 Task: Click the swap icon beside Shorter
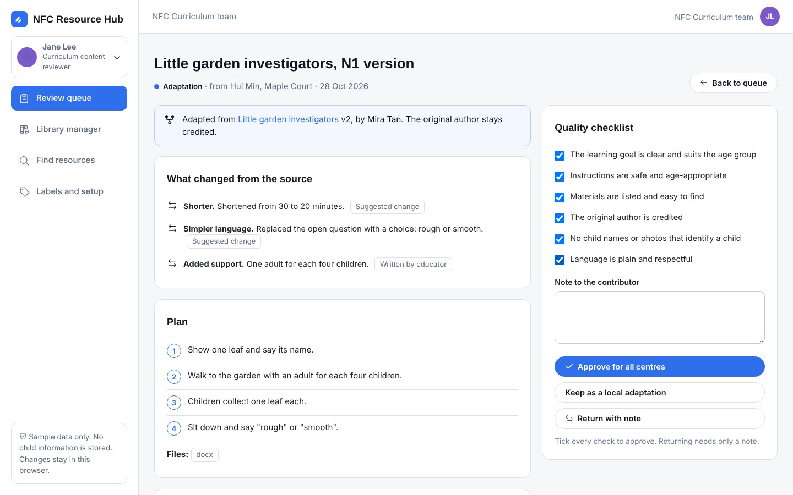click(x=172, y=205)
